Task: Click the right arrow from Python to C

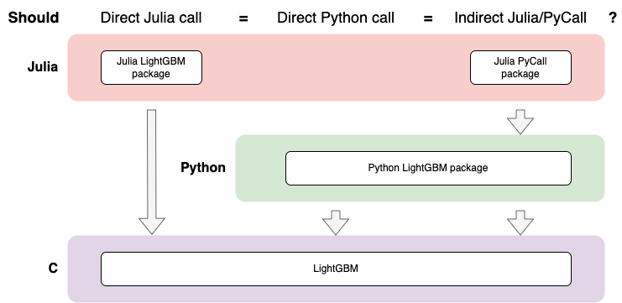Action: tap(520, 222)
